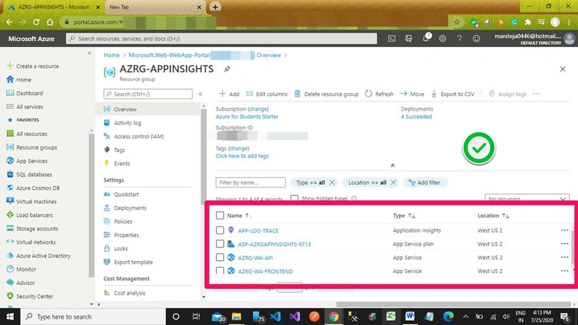Open Cloud Shell icon in Azure header

pyautogui.click(x=392, y=38)
